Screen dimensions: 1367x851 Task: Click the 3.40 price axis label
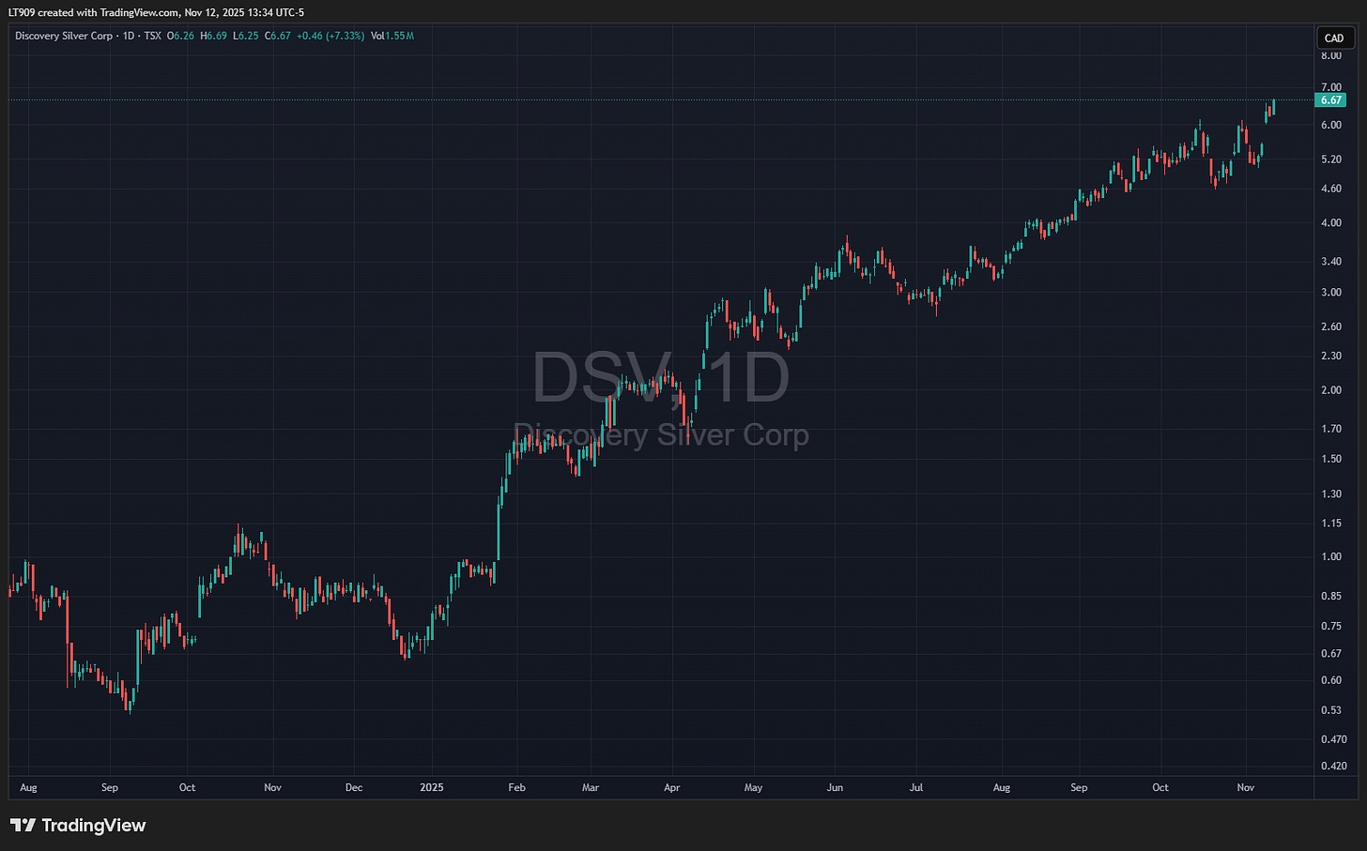pyautogui.click(x=1330, y=262)
